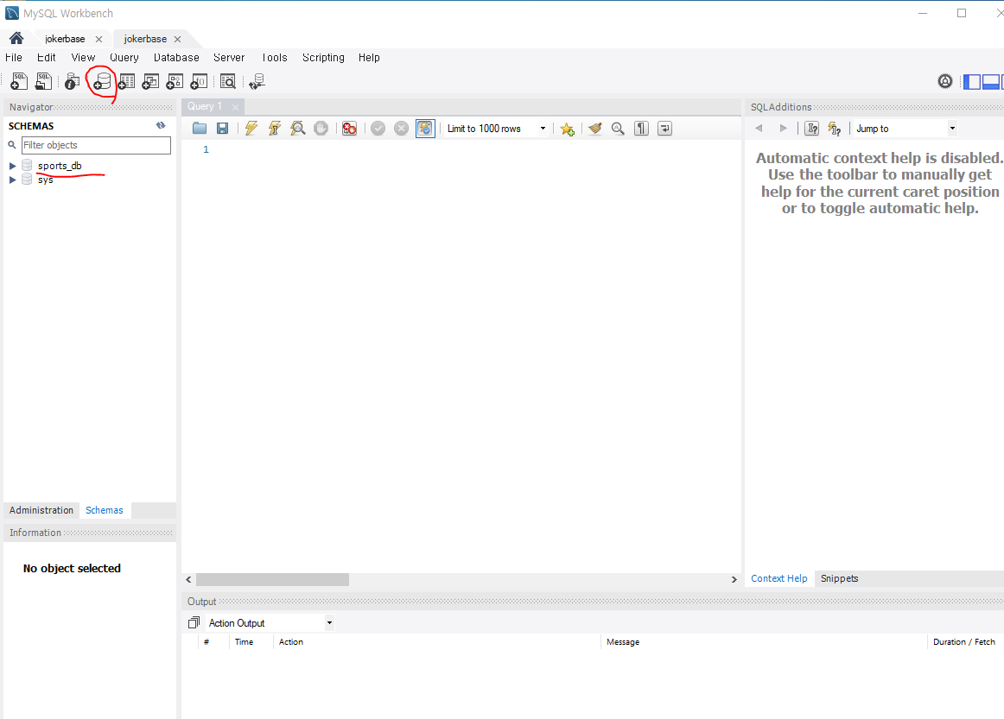This screenshot has width=1004, height=719.
Task: Open the Query menu
Action: (124, 58)
